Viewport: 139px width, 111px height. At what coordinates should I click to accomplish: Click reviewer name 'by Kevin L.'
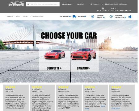(x=9, y=89)
